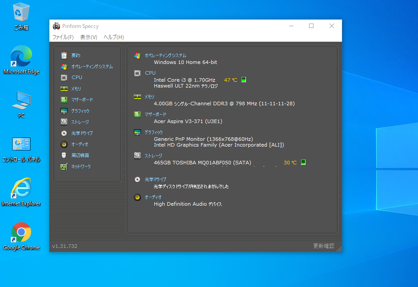Open the ネットワーク label in sidebar
This screenshot has height=287, width=418.
point(81,167)
